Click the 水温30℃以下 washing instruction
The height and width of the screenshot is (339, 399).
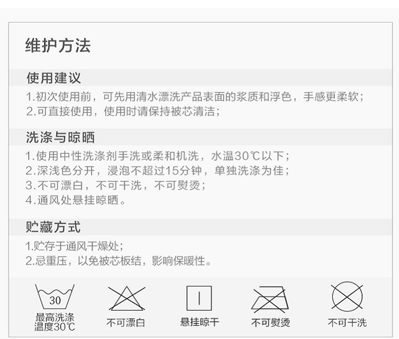click(x=158, y=156)
